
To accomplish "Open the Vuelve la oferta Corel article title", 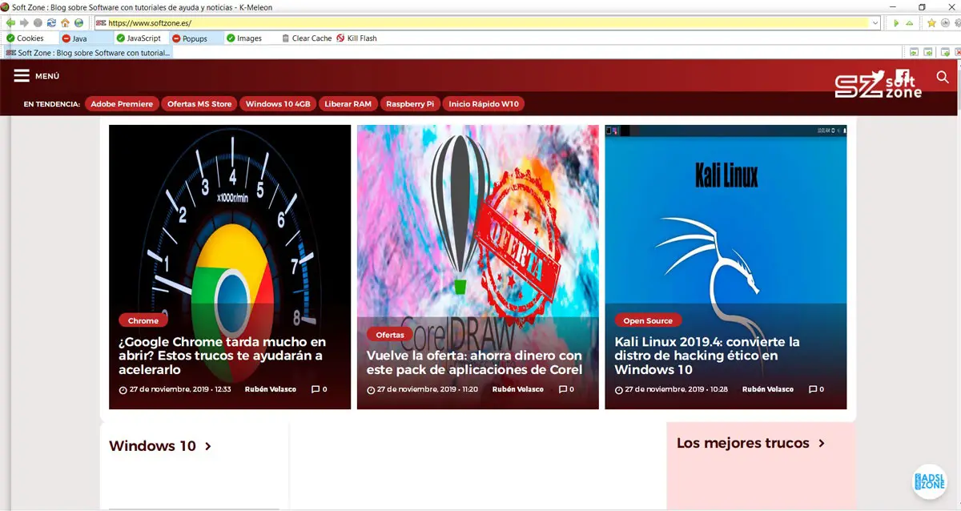I will click(x=474, y=362).
